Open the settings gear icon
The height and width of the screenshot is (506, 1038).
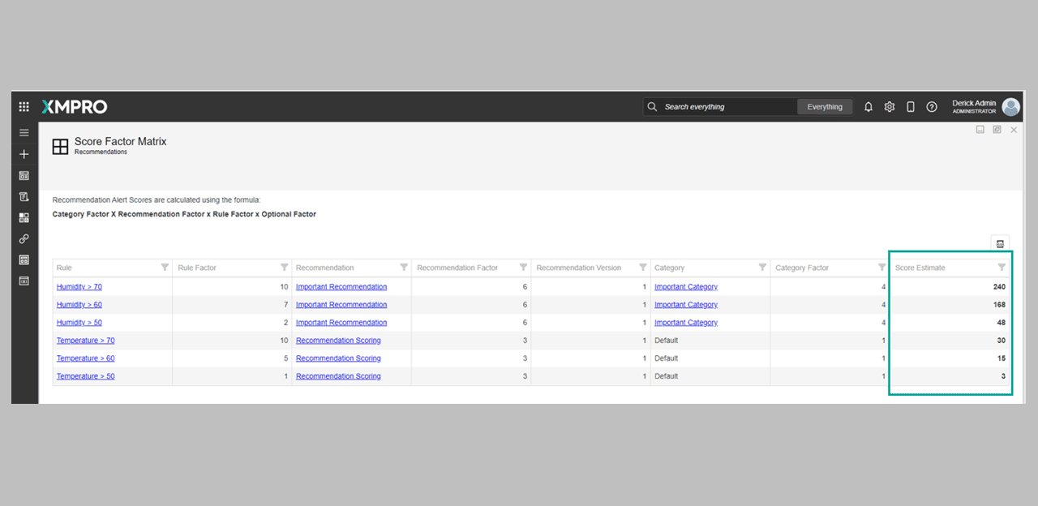890,107
